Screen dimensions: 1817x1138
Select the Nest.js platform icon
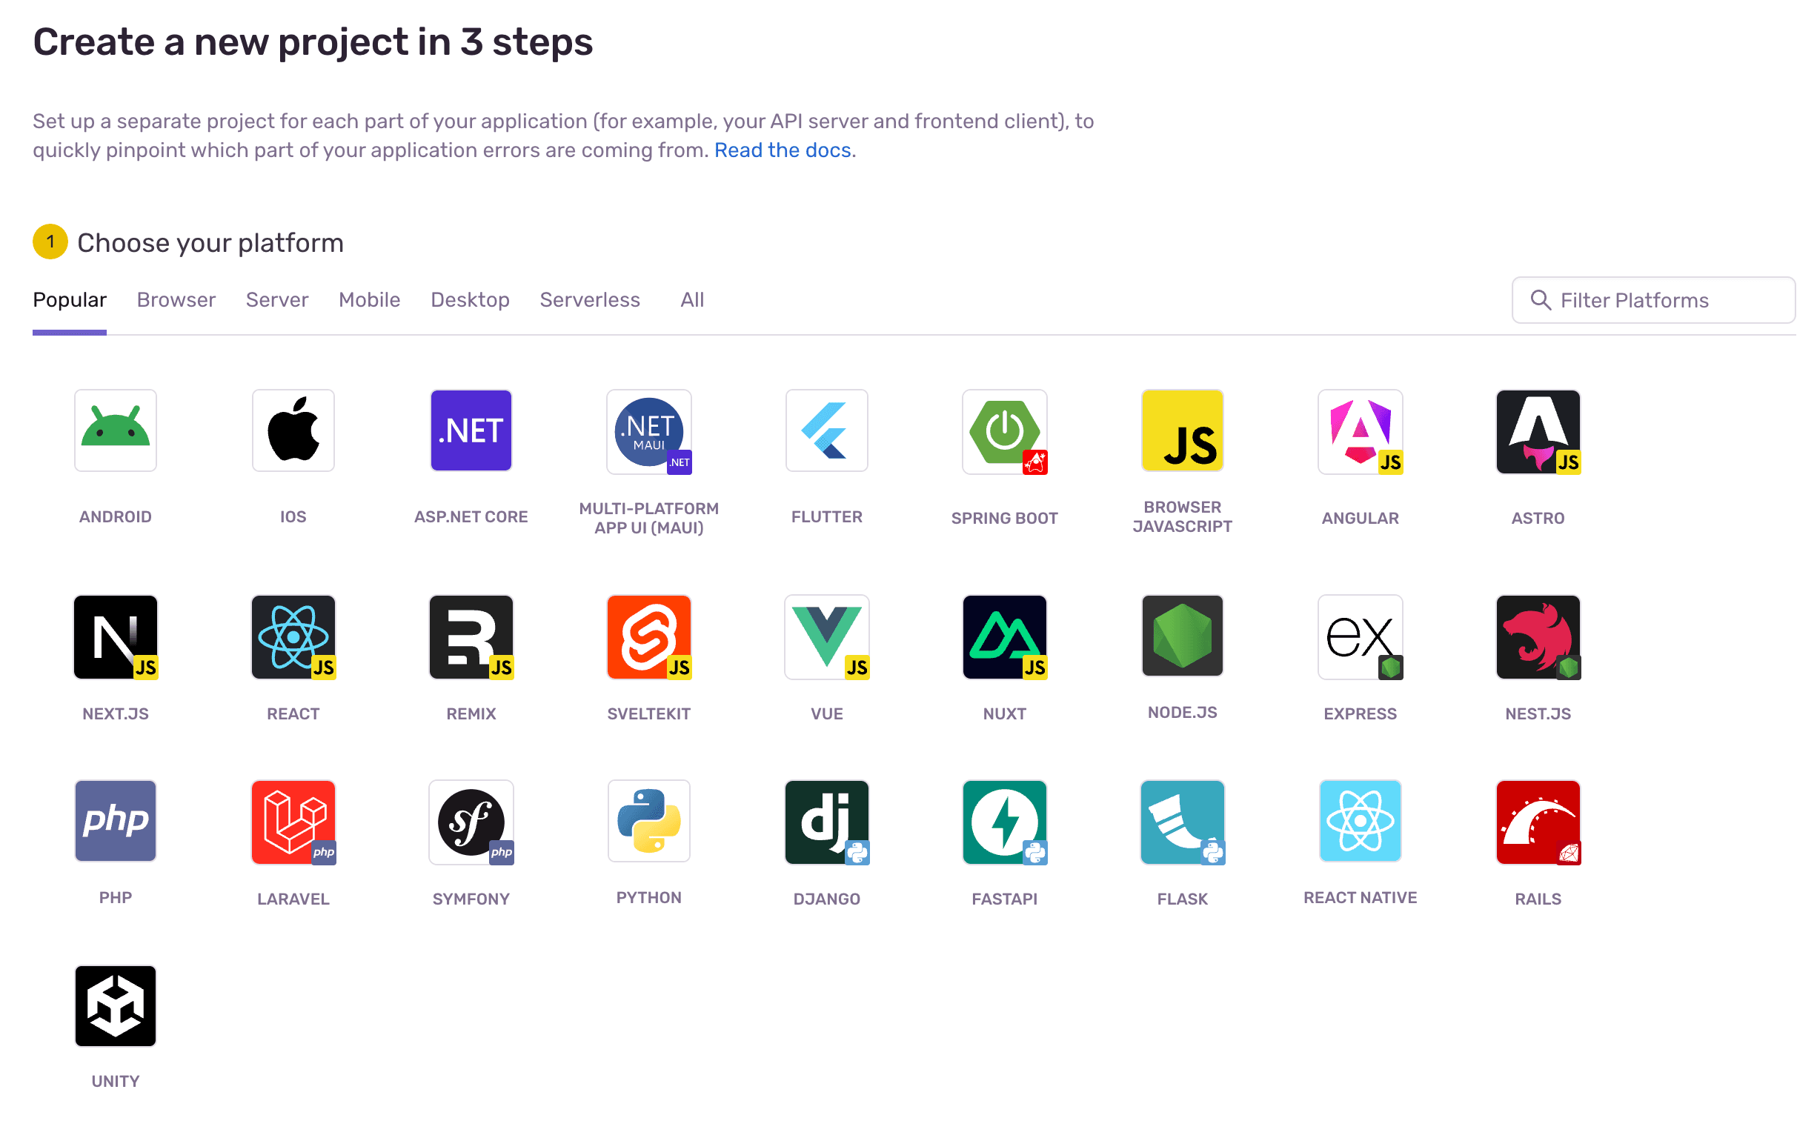point(1538,636)
